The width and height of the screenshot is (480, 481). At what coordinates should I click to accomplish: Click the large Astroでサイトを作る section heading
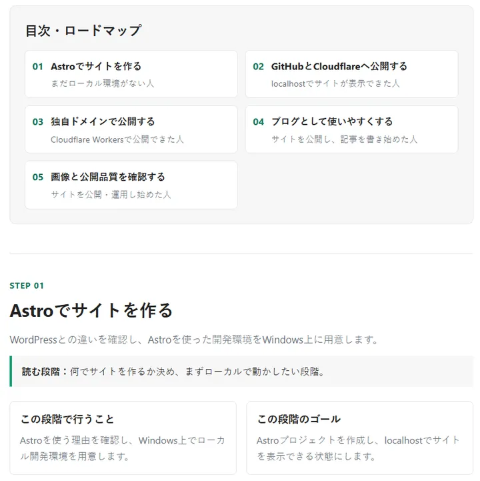click(x=91, y=310)
